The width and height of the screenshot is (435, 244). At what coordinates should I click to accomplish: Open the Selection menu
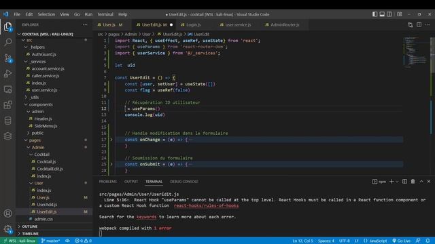pyautogui.click(x=46, y=14)
